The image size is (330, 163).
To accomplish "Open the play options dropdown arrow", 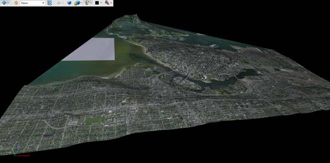I will pos(63,3).
